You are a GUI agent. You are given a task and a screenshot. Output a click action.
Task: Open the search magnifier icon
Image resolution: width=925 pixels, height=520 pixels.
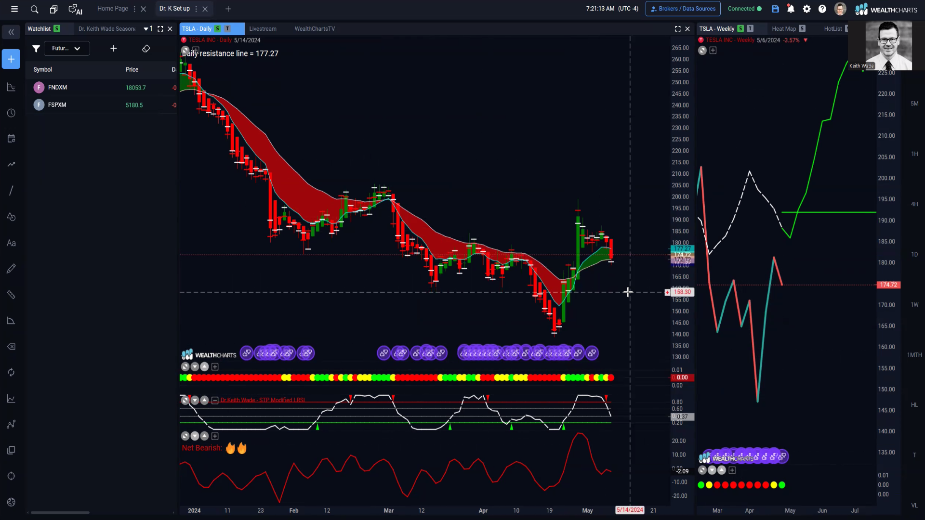click(34, 9)
